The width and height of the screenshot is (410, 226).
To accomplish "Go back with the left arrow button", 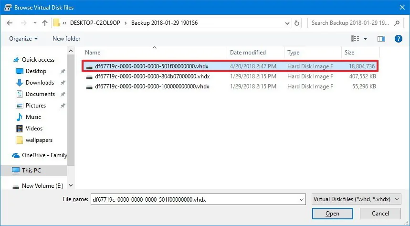I will point(10,23).
